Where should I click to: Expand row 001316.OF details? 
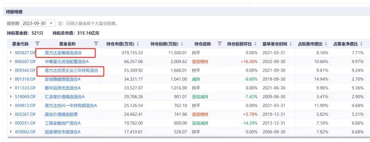click(x=11, y=79)
